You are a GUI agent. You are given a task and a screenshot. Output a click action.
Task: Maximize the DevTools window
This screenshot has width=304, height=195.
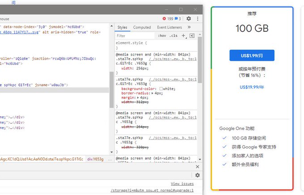tap(181, 9)
